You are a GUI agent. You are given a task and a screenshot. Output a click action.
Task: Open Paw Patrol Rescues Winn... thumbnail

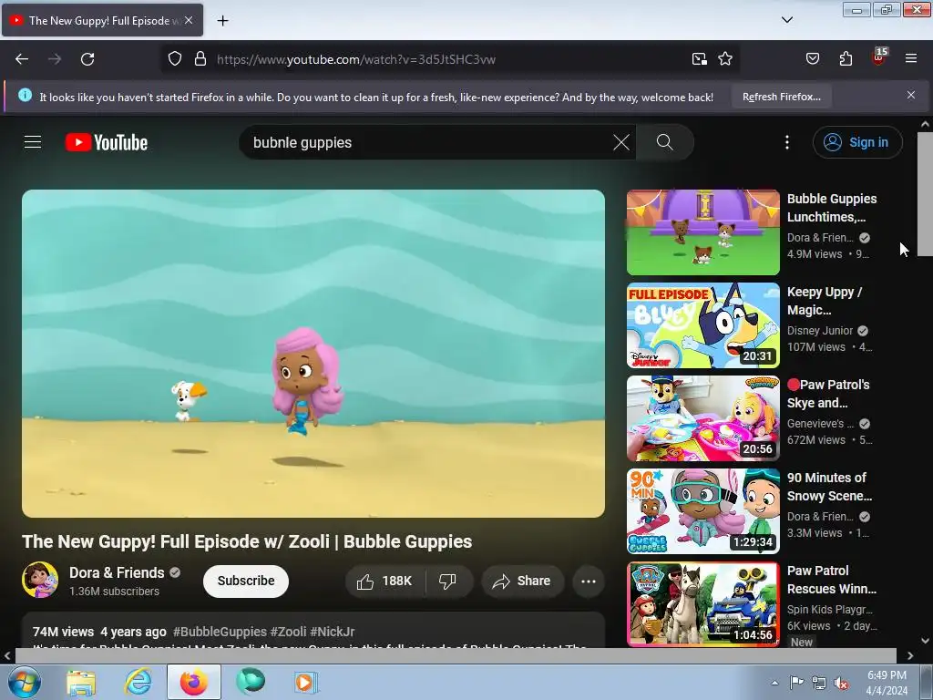tap(702, 604)
